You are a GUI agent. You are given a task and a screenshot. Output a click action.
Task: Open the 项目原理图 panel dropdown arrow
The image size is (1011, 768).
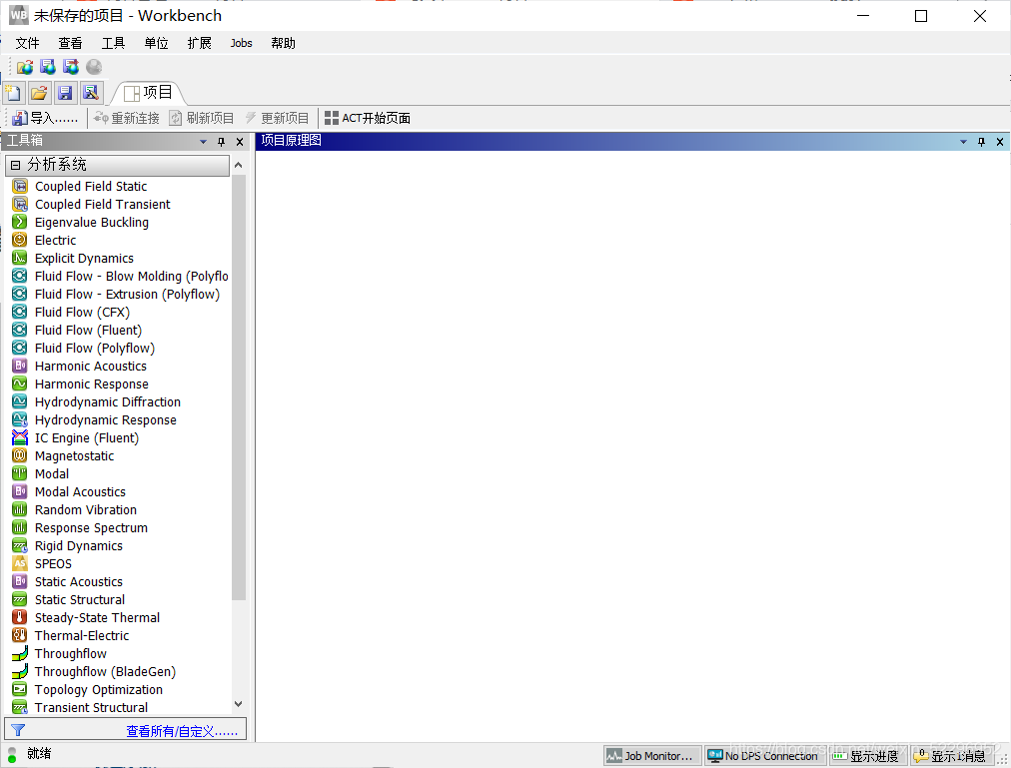[x=963, y=141]
